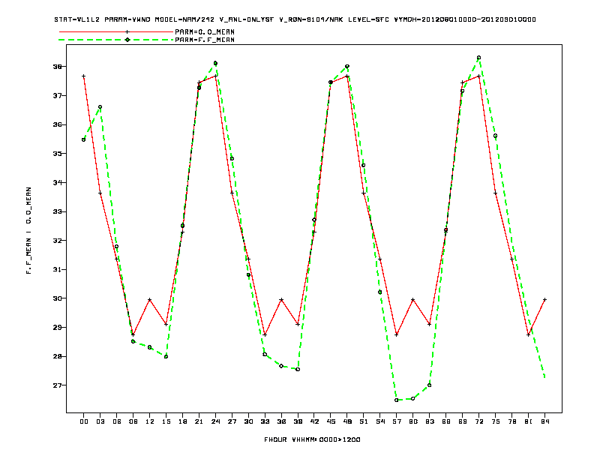Select green forecast marker at hour 57
The image size is (594, 459).
point(397,400)
